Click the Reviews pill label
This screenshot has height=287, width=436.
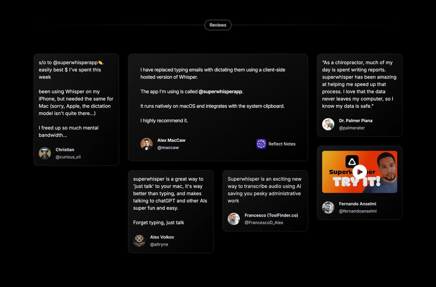tap(218, 25)
